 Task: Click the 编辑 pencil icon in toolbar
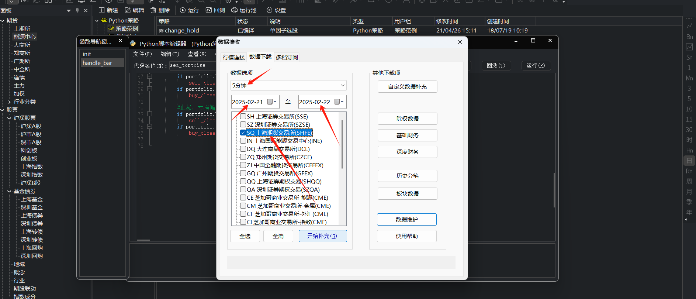(x=128, y=10)
